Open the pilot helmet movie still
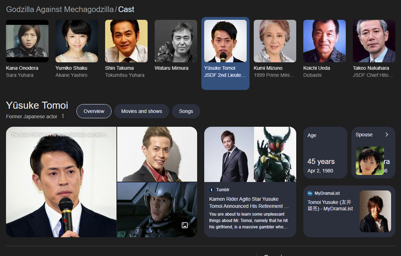 [157, 210]
